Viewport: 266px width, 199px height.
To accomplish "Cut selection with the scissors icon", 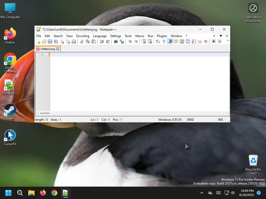I will point(82,41).
